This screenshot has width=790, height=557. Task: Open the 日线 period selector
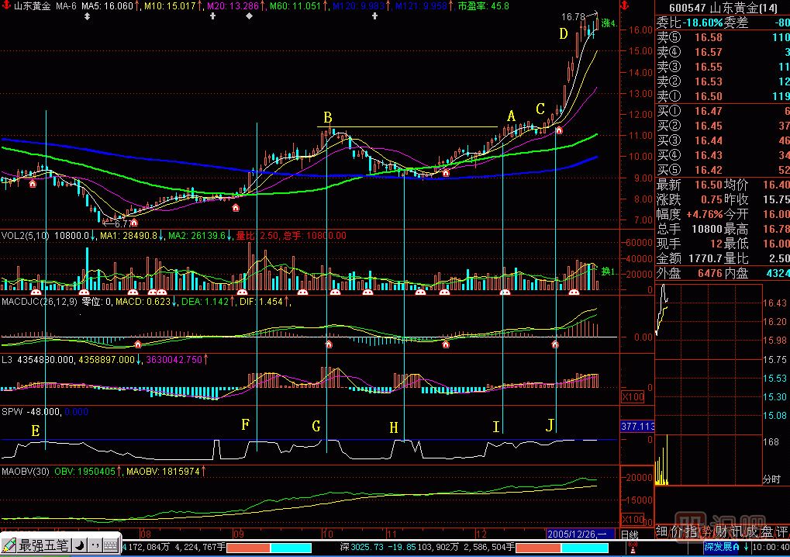click(x=629, y=535)
